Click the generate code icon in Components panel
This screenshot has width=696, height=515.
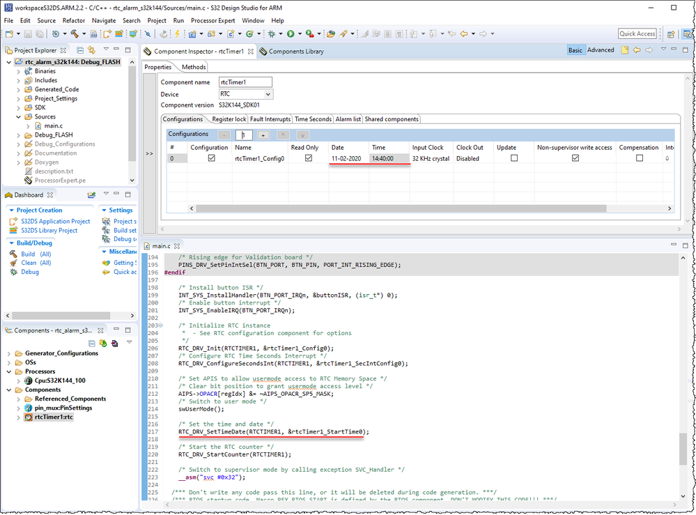click(103, 343)
